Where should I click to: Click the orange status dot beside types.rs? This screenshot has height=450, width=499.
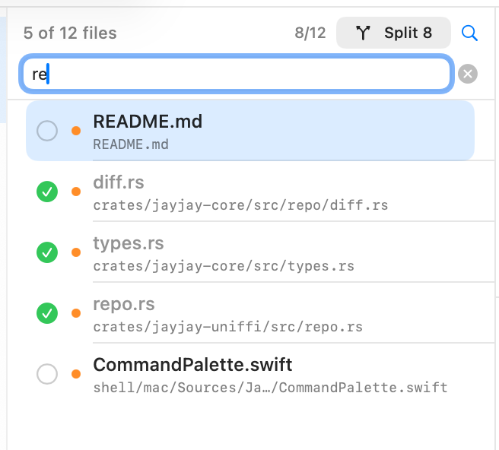tap(76, 252)
